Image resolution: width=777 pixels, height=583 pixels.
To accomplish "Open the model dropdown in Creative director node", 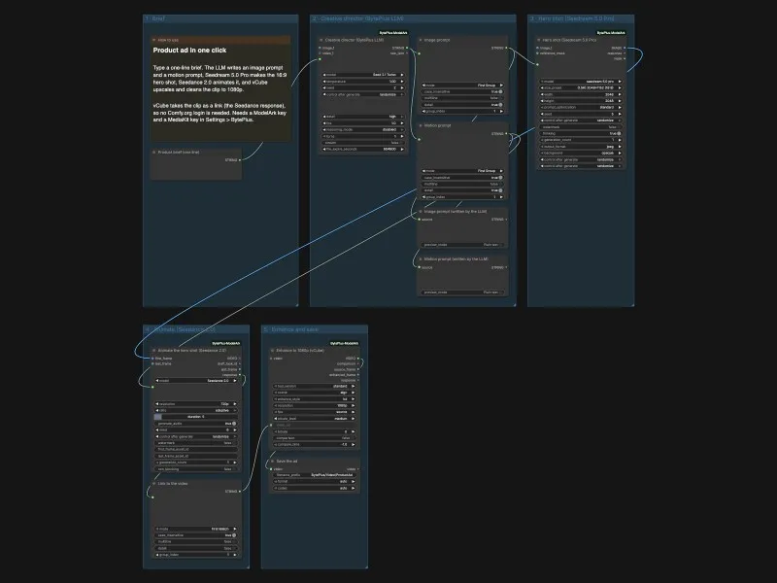I will 363,75.
